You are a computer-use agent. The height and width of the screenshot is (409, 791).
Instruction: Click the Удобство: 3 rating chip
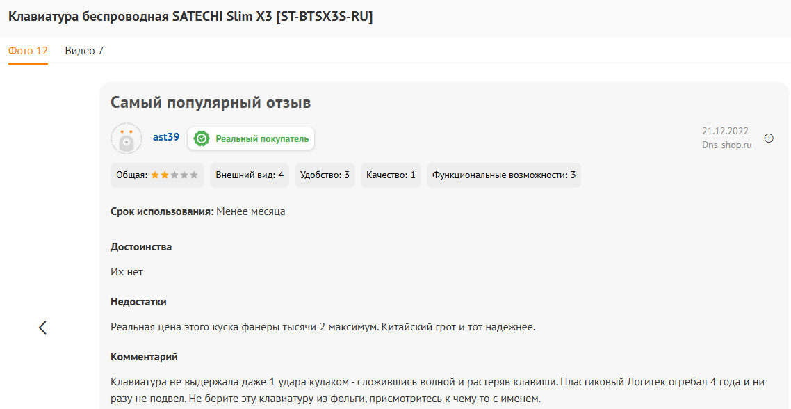point(325,175)
